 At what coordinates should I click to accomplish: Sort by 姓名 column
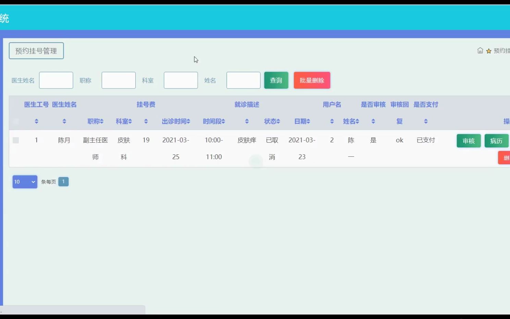click(x=351, y=121)
